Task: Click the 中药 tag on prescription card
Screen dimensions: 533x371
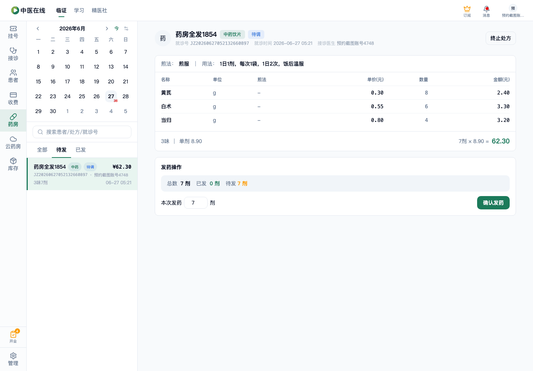Action: [x=75, y=167]
